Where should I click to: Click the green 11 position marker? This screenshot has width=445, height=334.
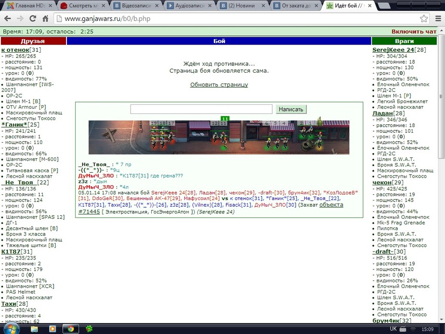(x=225, y=119)
